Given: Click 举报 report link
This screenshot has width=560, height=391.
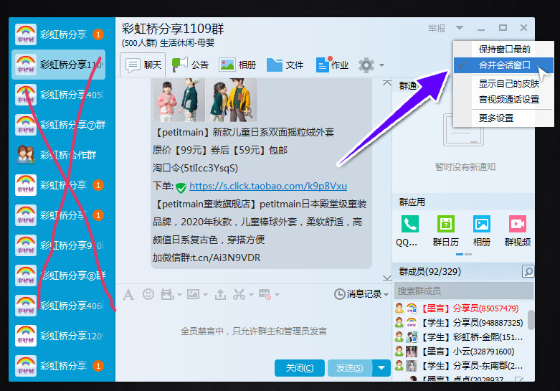Looking at the screenshot, I should (437, 28).
